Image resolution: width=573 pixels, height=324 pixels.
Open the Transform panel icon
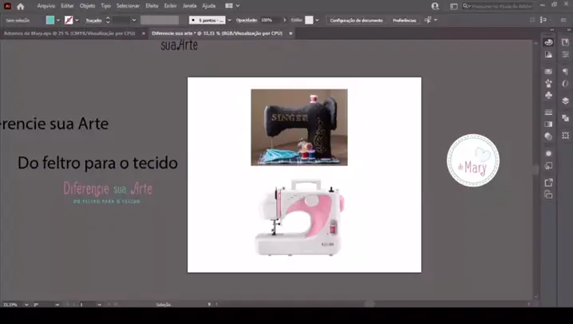click(x=565, y=135)
